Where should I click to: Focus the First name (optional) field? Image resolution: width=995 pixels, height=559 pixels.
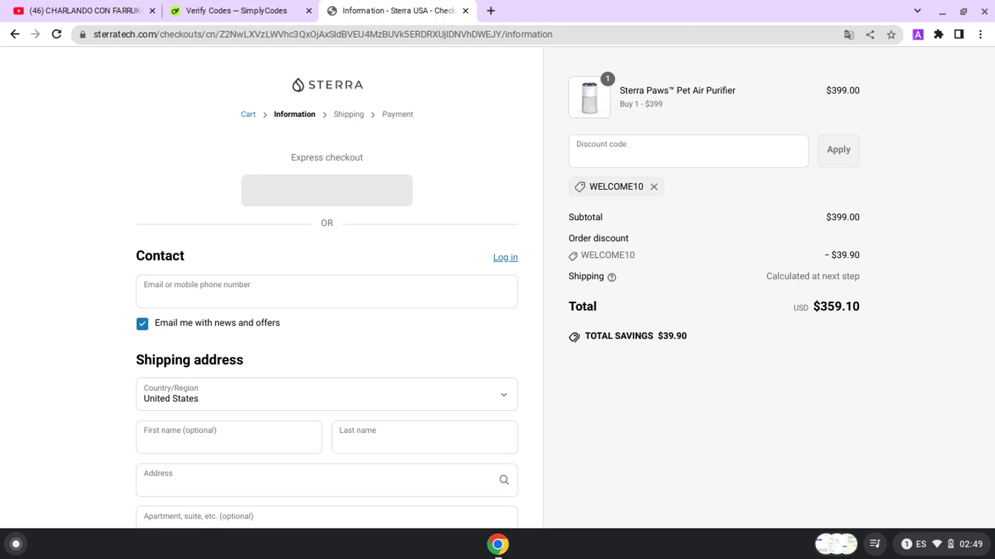[x=229, y=437]
